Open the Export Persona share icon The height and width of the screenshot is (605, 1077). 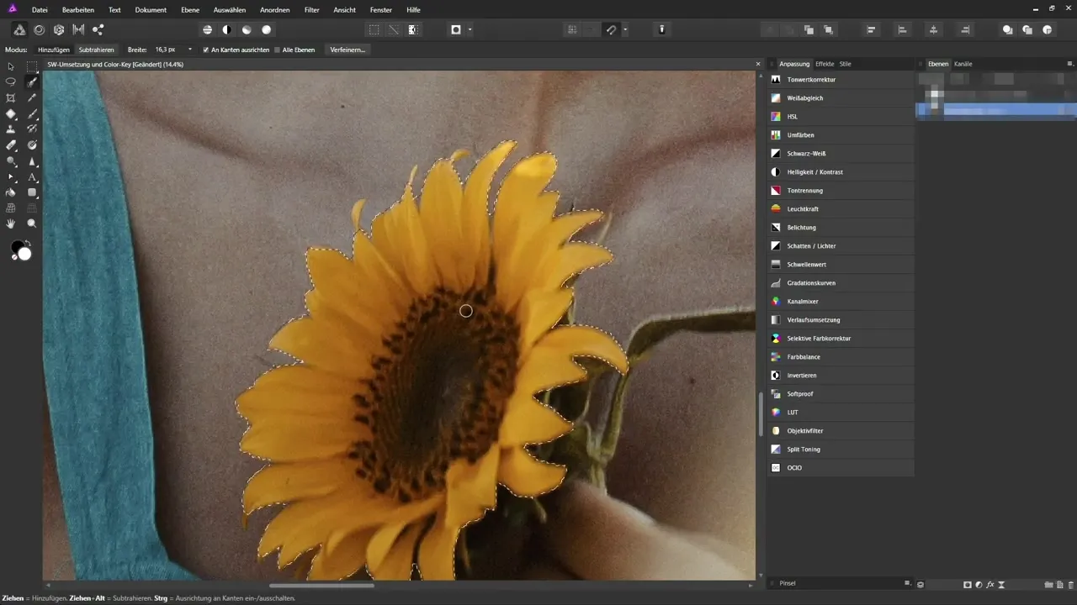[98, 29]
